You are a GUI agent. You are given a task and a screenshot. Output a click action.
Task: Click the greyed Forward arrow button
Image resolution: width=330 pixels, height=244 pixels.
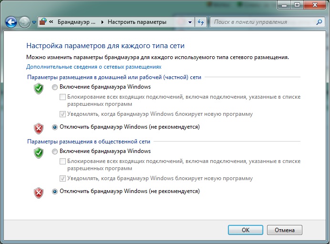click(24, 22)
